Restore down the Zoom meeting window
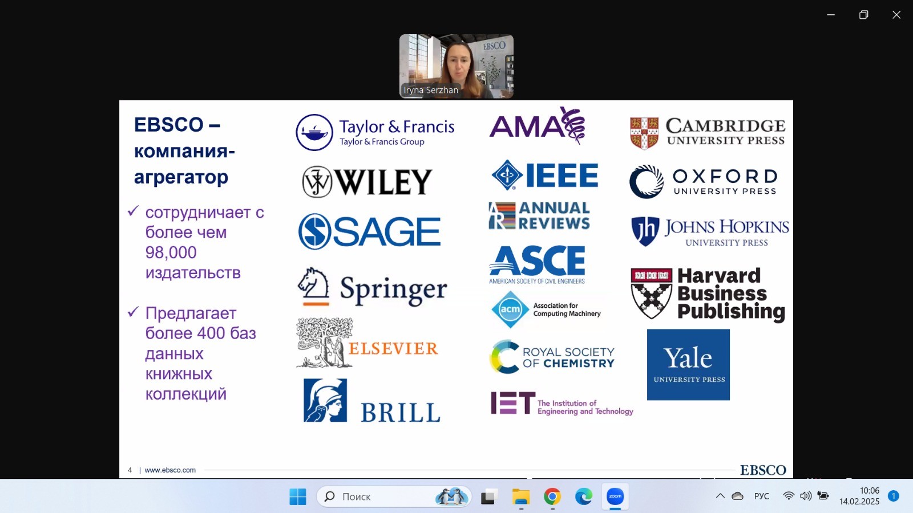 pos(863,15)
